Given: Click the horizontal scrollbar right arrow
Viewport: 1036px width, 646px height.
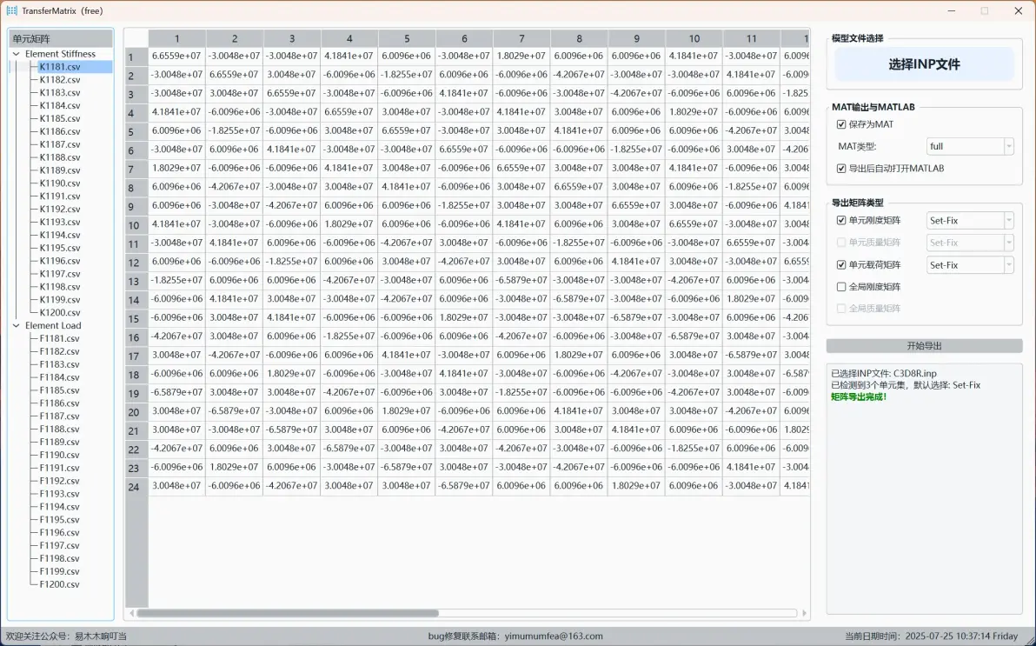Looking at the screenshot, I should click(804, 613).
